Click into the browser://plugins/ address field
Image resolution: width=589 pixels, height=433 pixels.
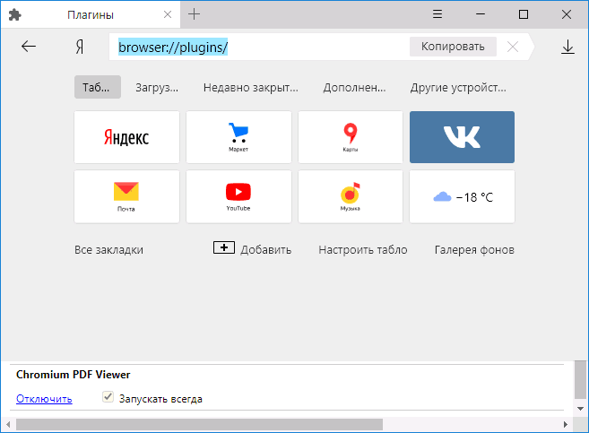point(259,47)
